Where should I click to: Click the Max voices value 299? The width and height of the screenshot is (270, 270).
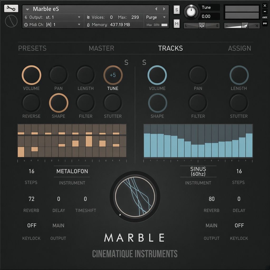click(x=135, y=17)
